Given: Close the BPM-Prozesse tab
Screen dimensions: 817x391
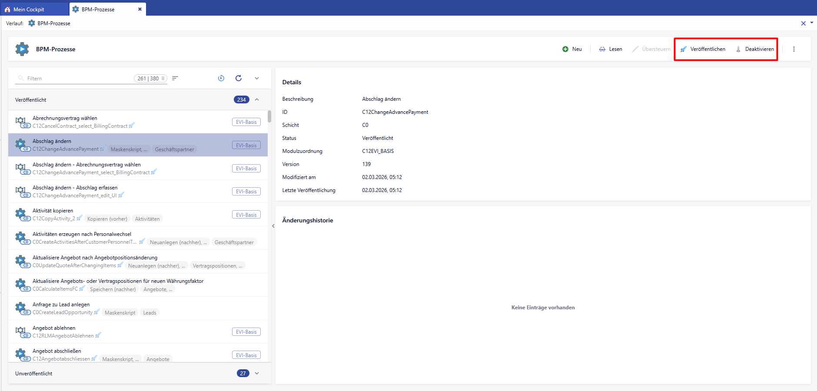Looking at the screenshot, I should pyautogui.click(x=140, y=9).
